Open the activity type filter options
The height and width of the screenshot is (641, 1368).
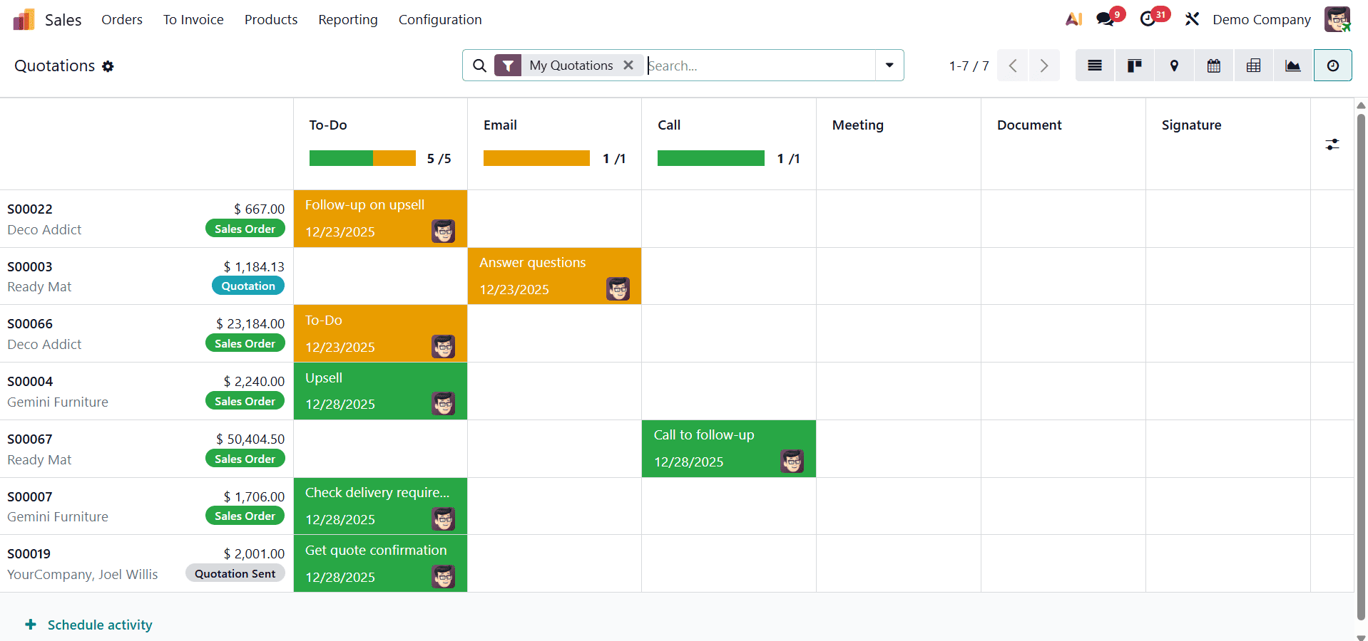(1333, 144)
